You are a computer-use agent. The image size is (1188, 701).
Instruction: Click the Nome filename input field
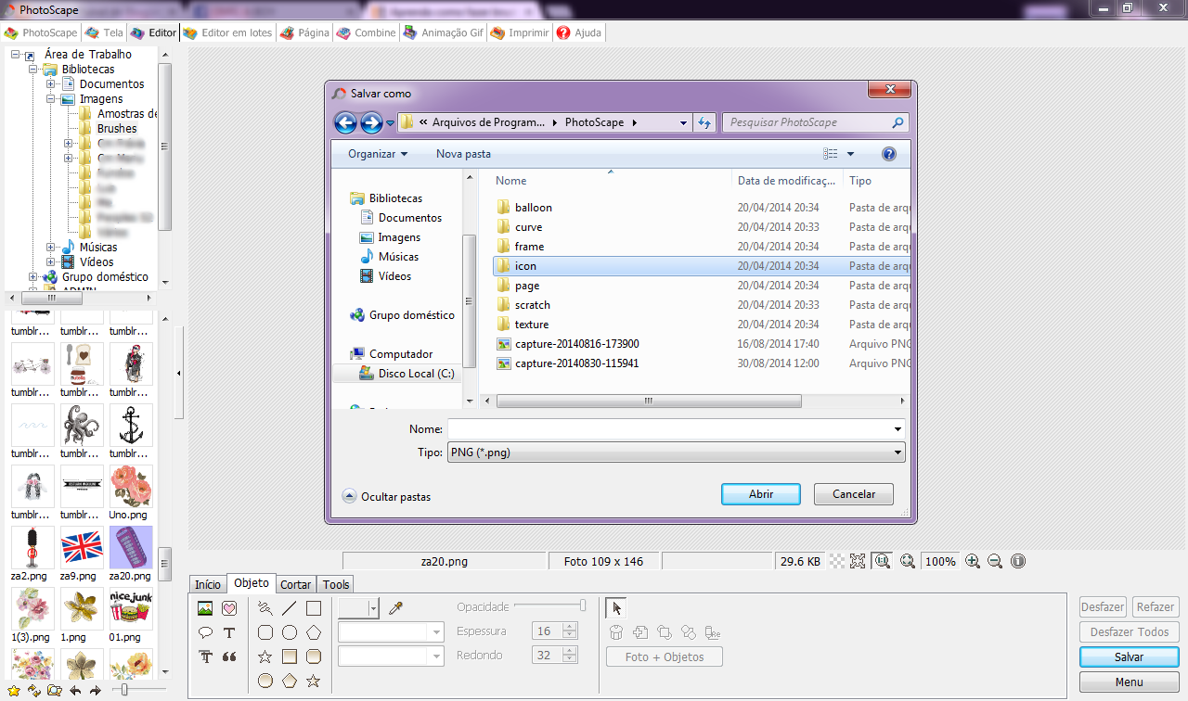tap(669, 429)
